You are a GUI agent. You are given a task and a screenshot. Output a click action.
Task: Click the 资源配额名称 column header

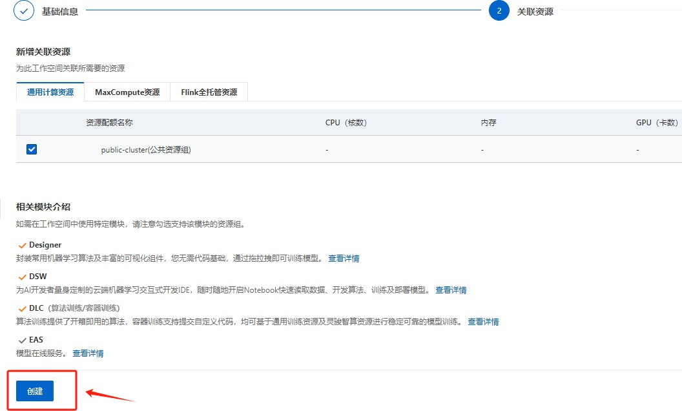pyautogui.click(x=109, y=123)
